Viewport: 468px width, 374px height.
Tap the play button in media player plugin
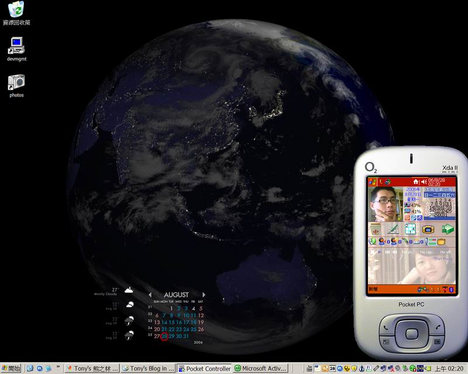379,252
